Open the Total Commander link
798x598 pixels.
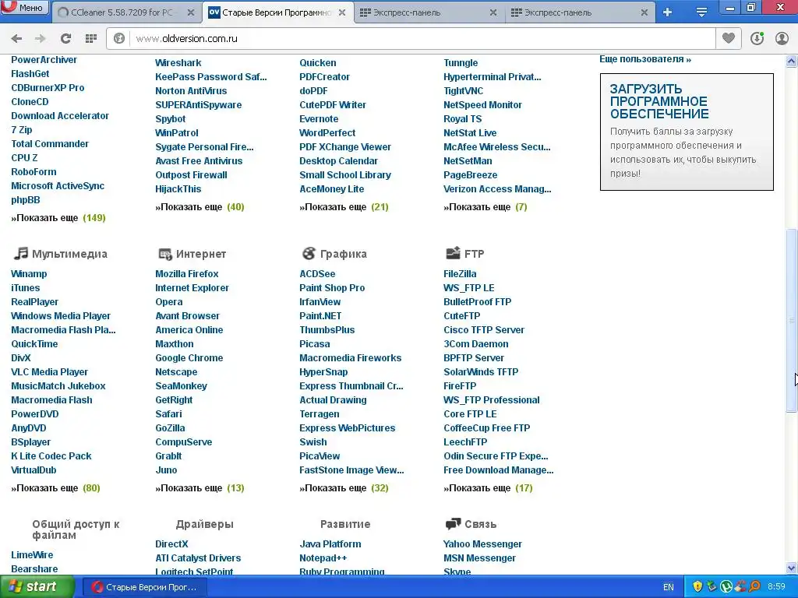coord(49,144)
